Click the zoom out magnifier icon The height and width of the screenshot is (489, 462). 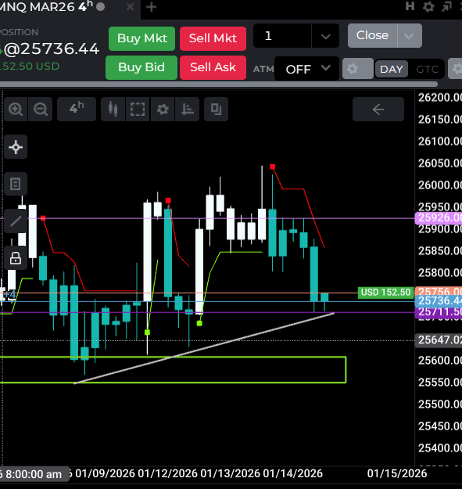tap(41, 110)
